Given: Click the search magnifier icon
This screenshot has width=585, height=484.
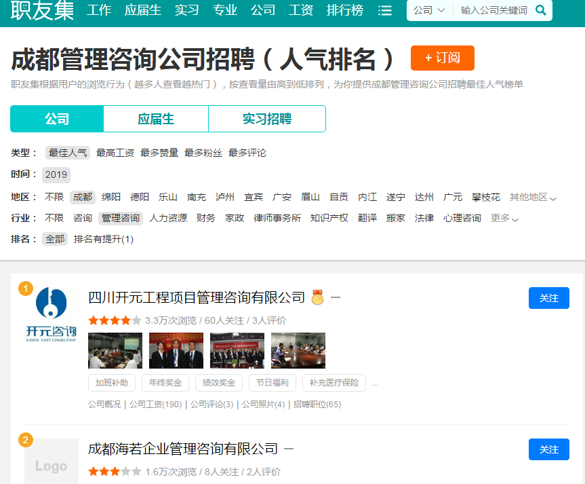Looking at the screenshot, I should tap(541, 10).
